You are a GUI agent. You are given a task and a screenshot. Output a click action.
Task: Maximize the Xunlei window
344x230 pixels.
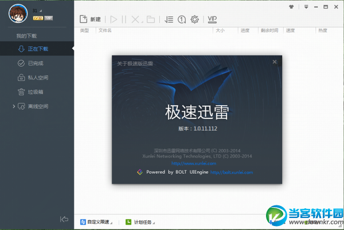(326, 7)
